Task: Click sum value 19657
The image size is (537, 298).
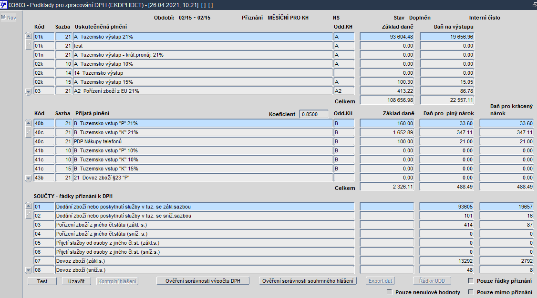Action: click(506, 207)
